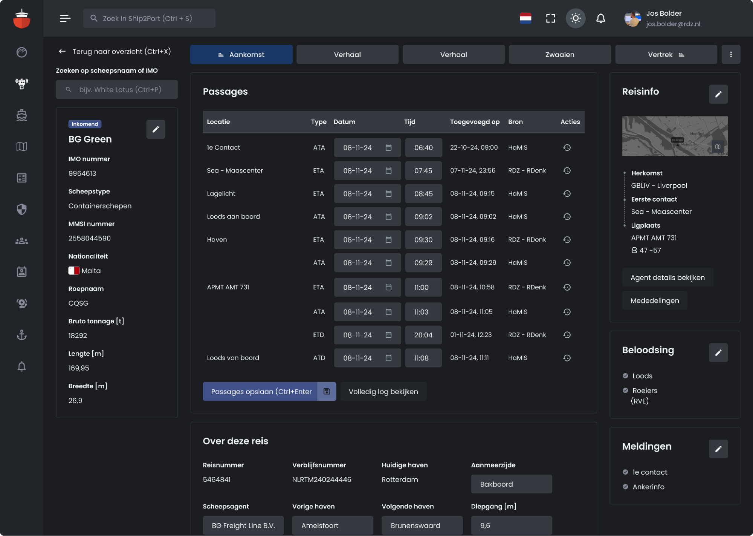Click the shield icon in sidebar

coord(21,209)
